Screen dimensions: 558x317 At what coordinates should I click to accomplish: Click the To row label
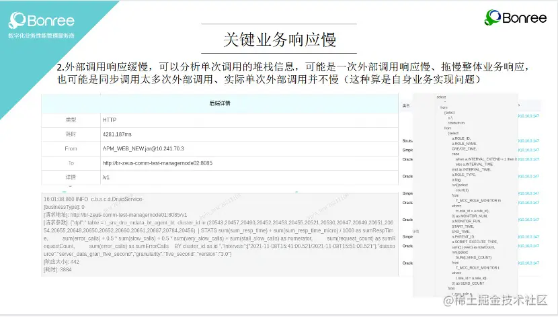pyautogui.click(x=71, y=163)
